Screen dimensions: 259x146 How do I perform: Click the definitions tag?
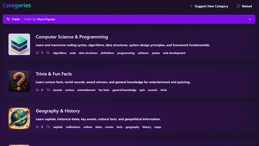107,53
